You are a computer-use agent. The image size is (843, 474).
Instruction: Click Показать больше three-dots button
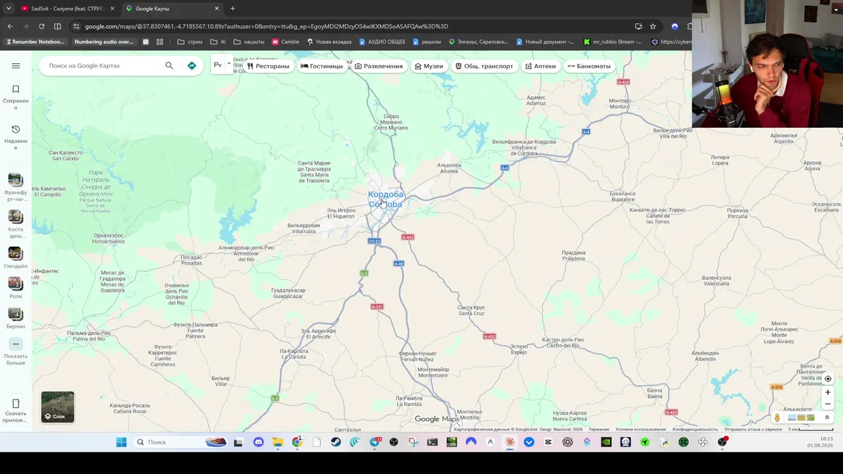(16, 344)
